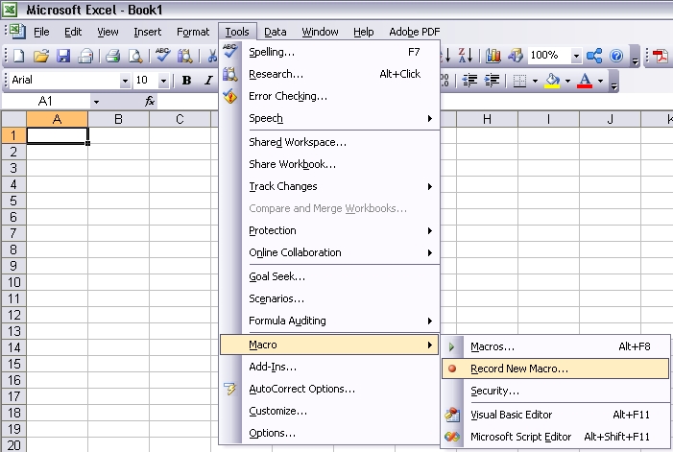Screen dimensions: 673x452
Task: Apply bold with the B button
Action: pyautogui.click(x=186, y=81)
